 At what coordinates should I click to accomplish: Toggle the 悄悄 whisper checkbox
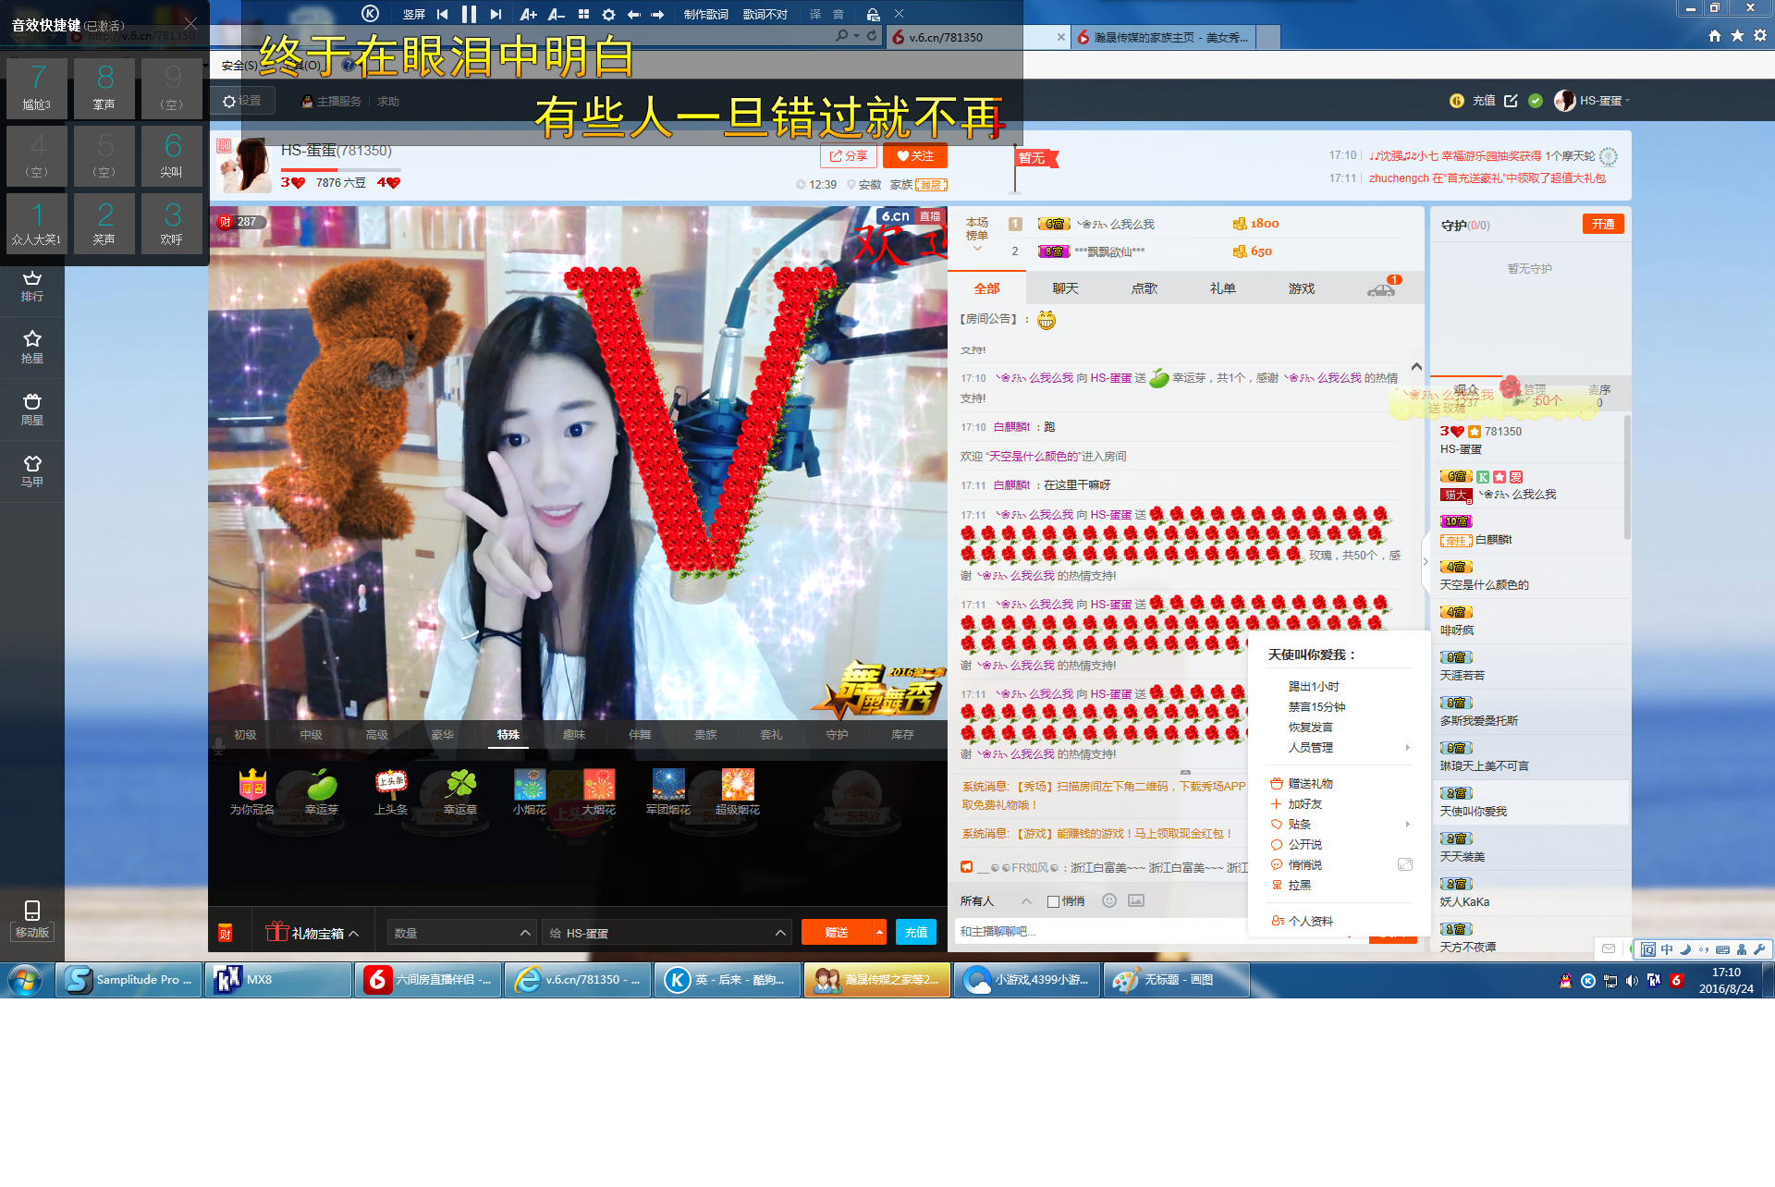coord(1053,901)
